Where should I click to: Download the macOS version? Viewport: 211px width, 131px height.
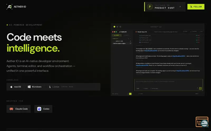click(x=16, y=87)
